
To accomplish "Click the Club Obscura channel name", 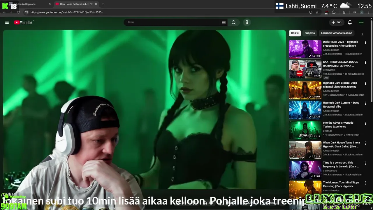I will pyautogui.click(x=330, y=171).
